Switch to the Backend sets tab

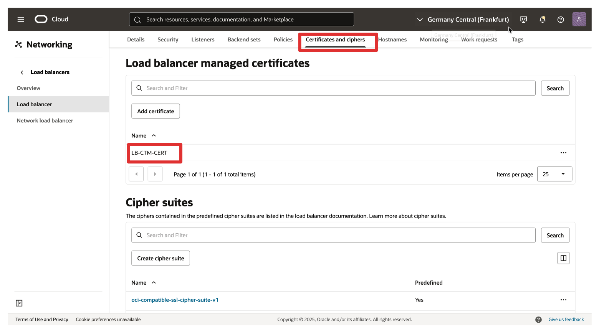click(x=244, y=40)
